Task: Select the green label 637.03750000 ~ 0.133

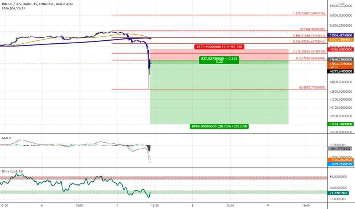Action: coord(219,60)
